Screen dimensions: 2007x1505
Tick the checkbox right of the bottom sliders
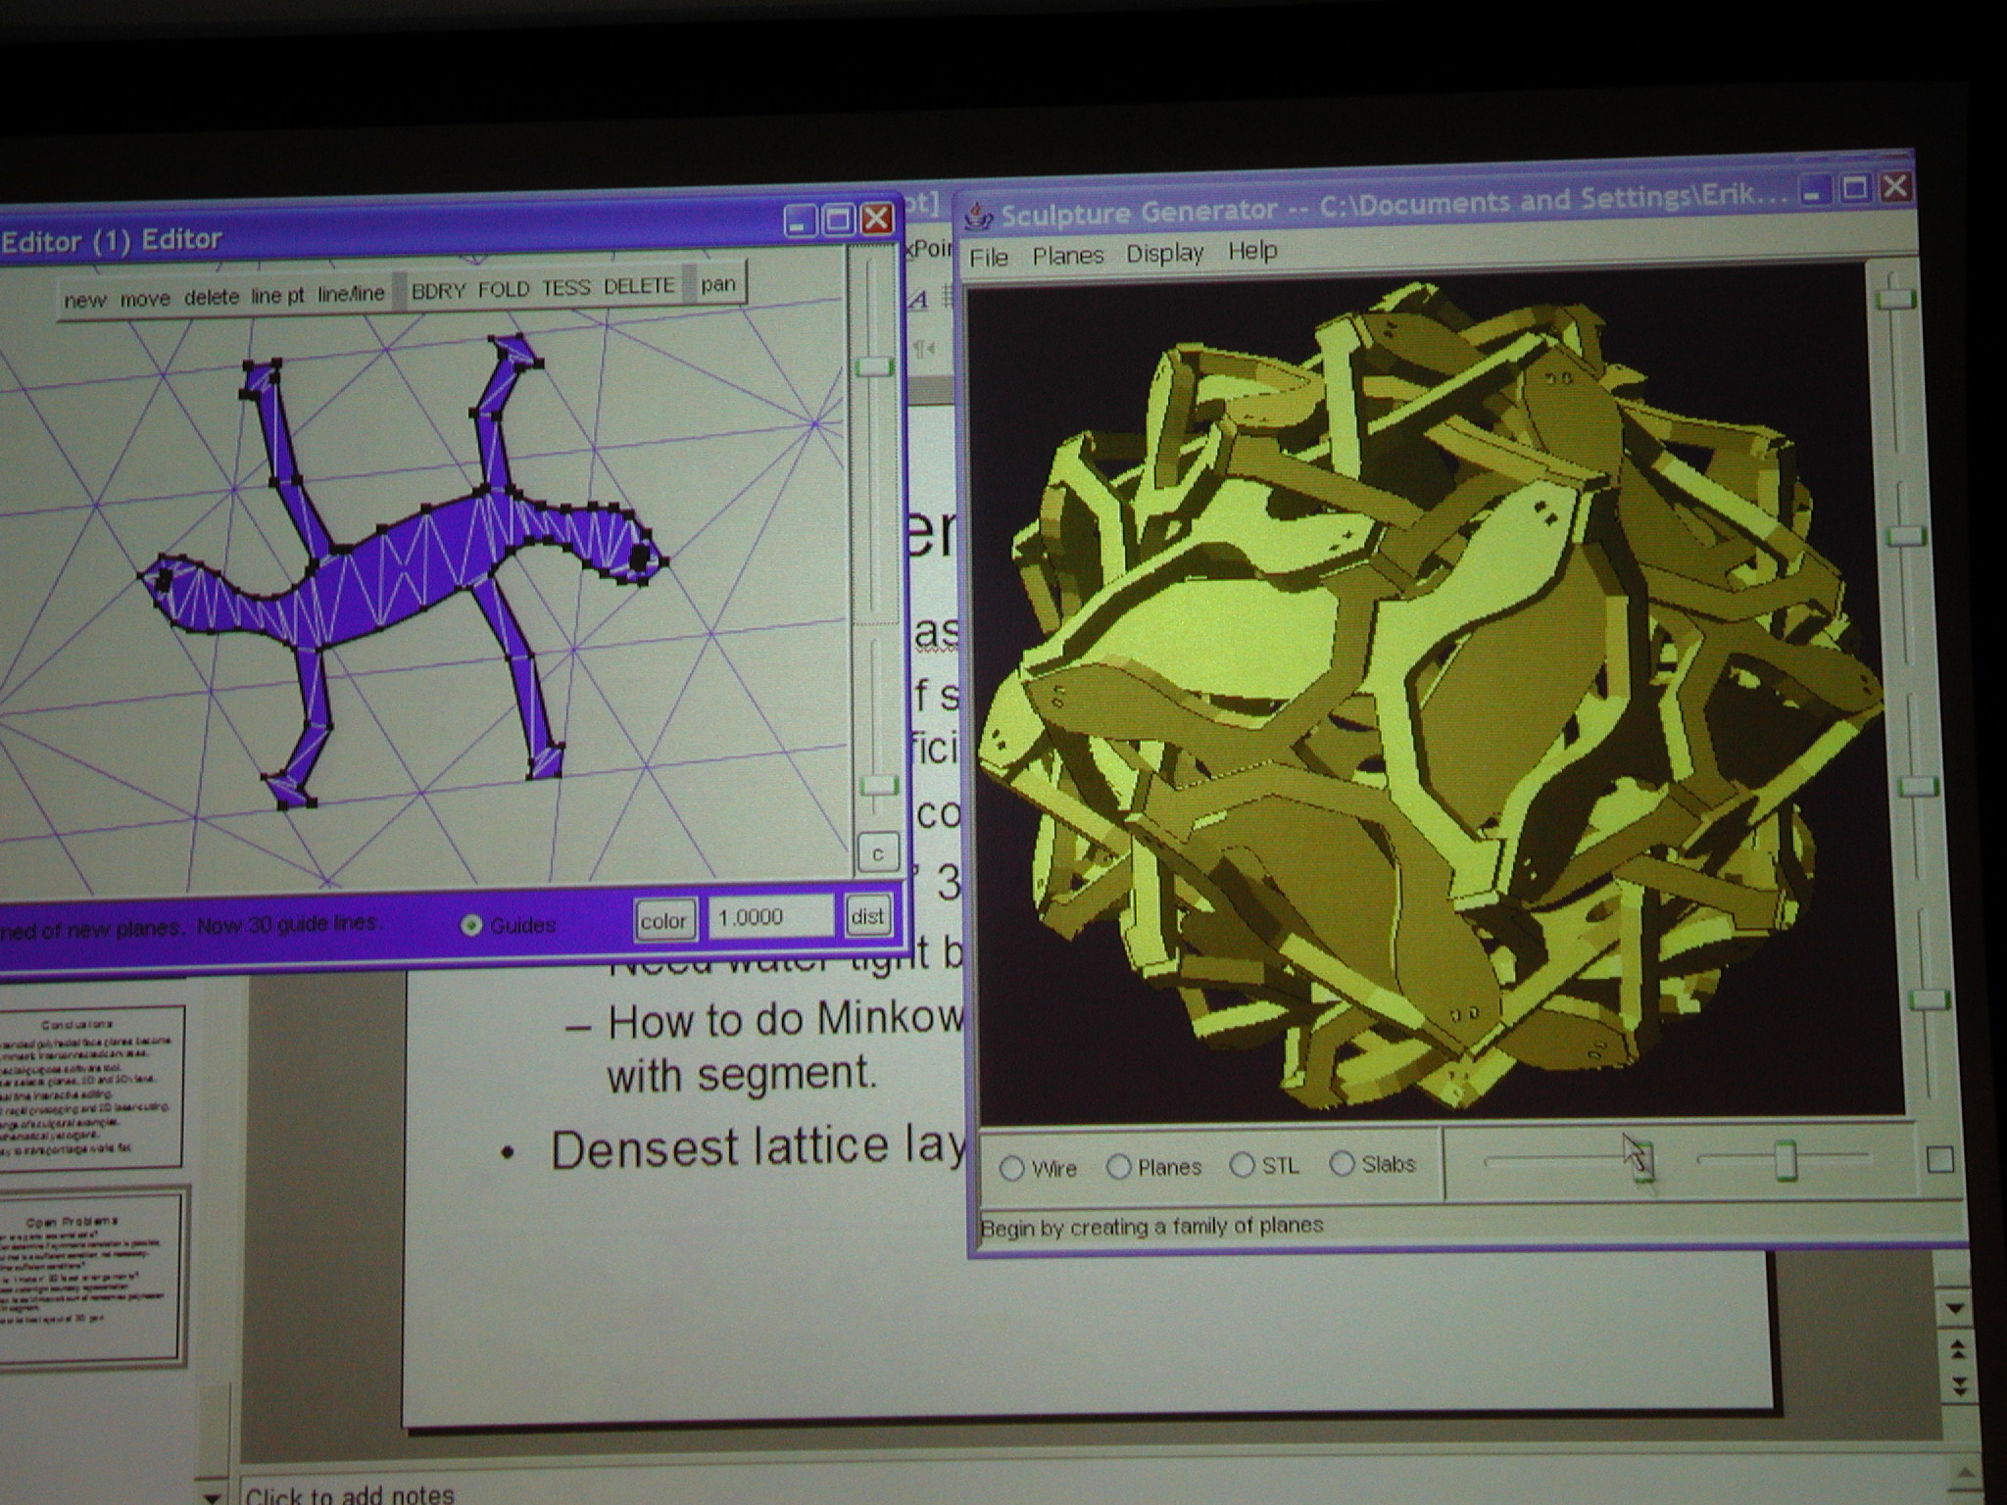coord(1939,1160)
